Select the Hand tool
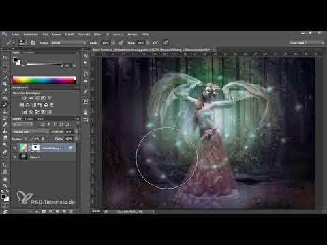The width and height of the screenshot is (327, 245). [5, 179]
